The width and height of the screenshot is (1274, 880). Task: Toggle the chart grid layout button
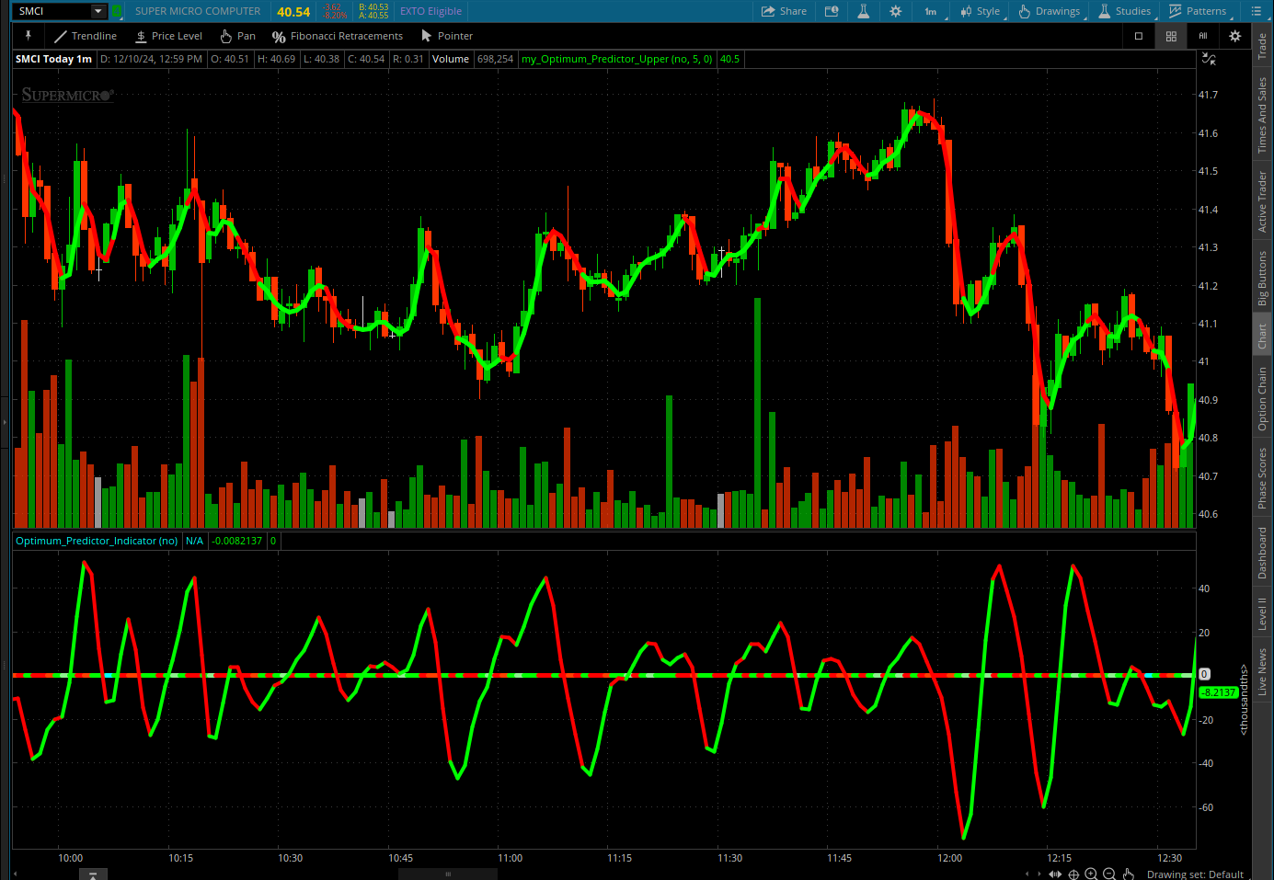(x=1171, y=36)
